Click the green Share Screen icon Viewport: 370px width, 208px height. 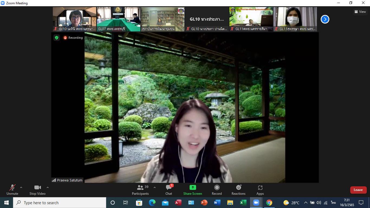193,187
